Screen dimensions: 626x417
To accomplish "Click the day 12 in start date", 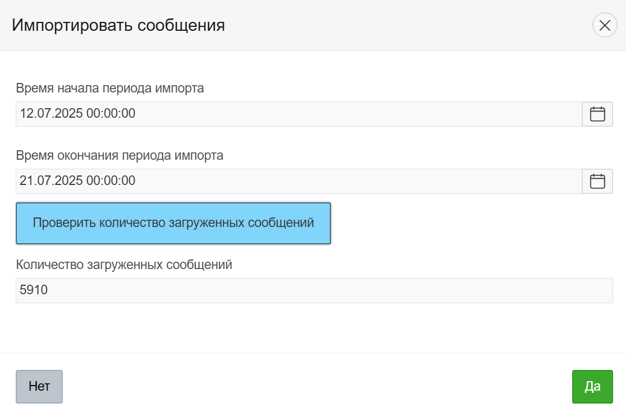I will click(x=26, y=114).
